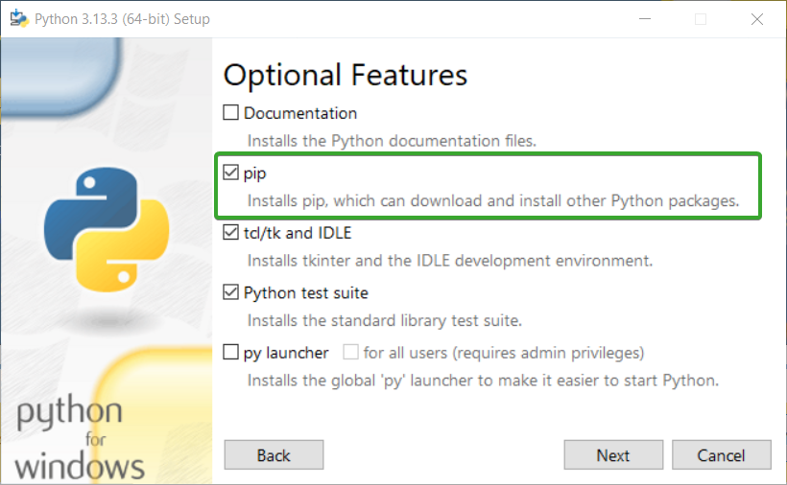Image resolution: width=787 pixels, height=485 pixels.
Task: Untick the square box beside pip
Action: pyautogui.click(x=231, y=173)
